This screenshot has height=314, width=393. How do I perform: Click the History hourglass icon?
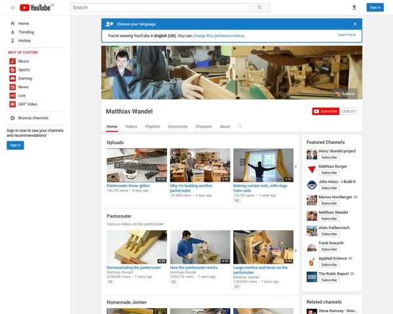[x=12, y=41]
